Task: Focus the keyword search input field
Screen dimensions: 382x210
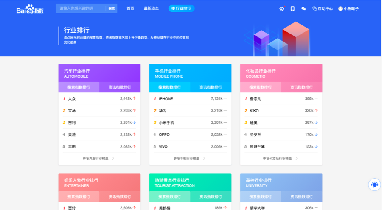Action: (x=80, y=8)
